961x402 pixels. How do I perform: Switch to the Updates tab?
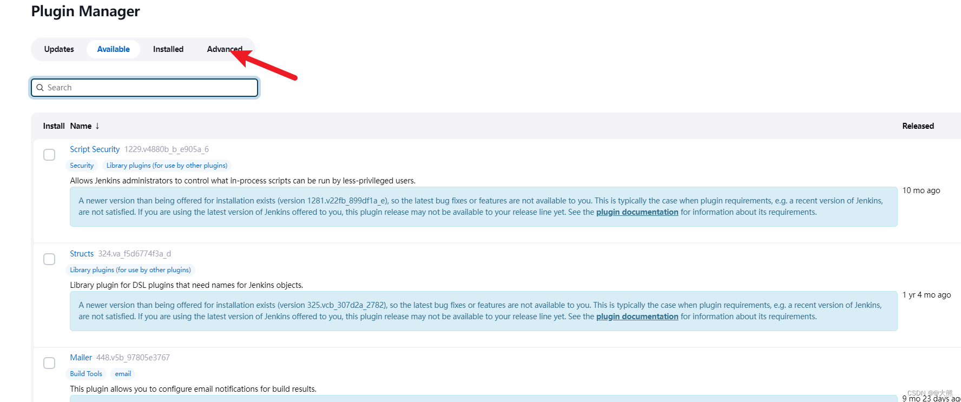tap(59, 49)
